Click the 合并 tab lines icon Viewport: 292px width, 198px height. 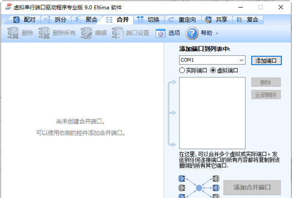click(x=109, y=19)
